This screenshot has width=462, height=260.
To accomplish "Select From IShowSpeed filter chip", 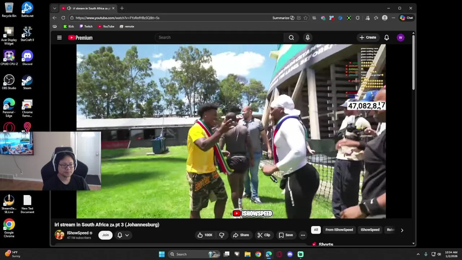I will 339,230.
